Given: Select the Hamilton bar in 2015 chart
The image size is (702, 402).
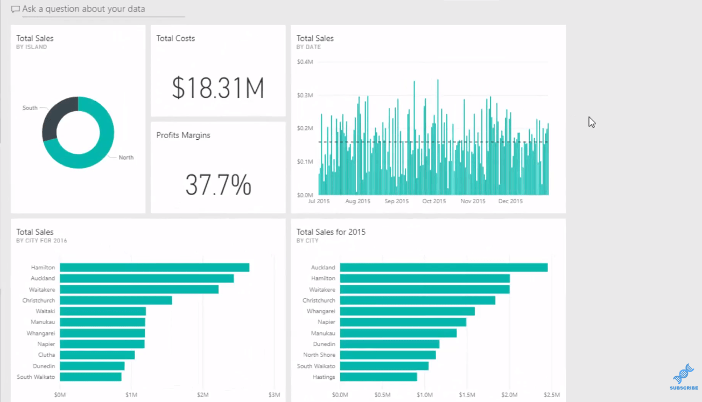Looking at the screenshot, I should point(425,278).
